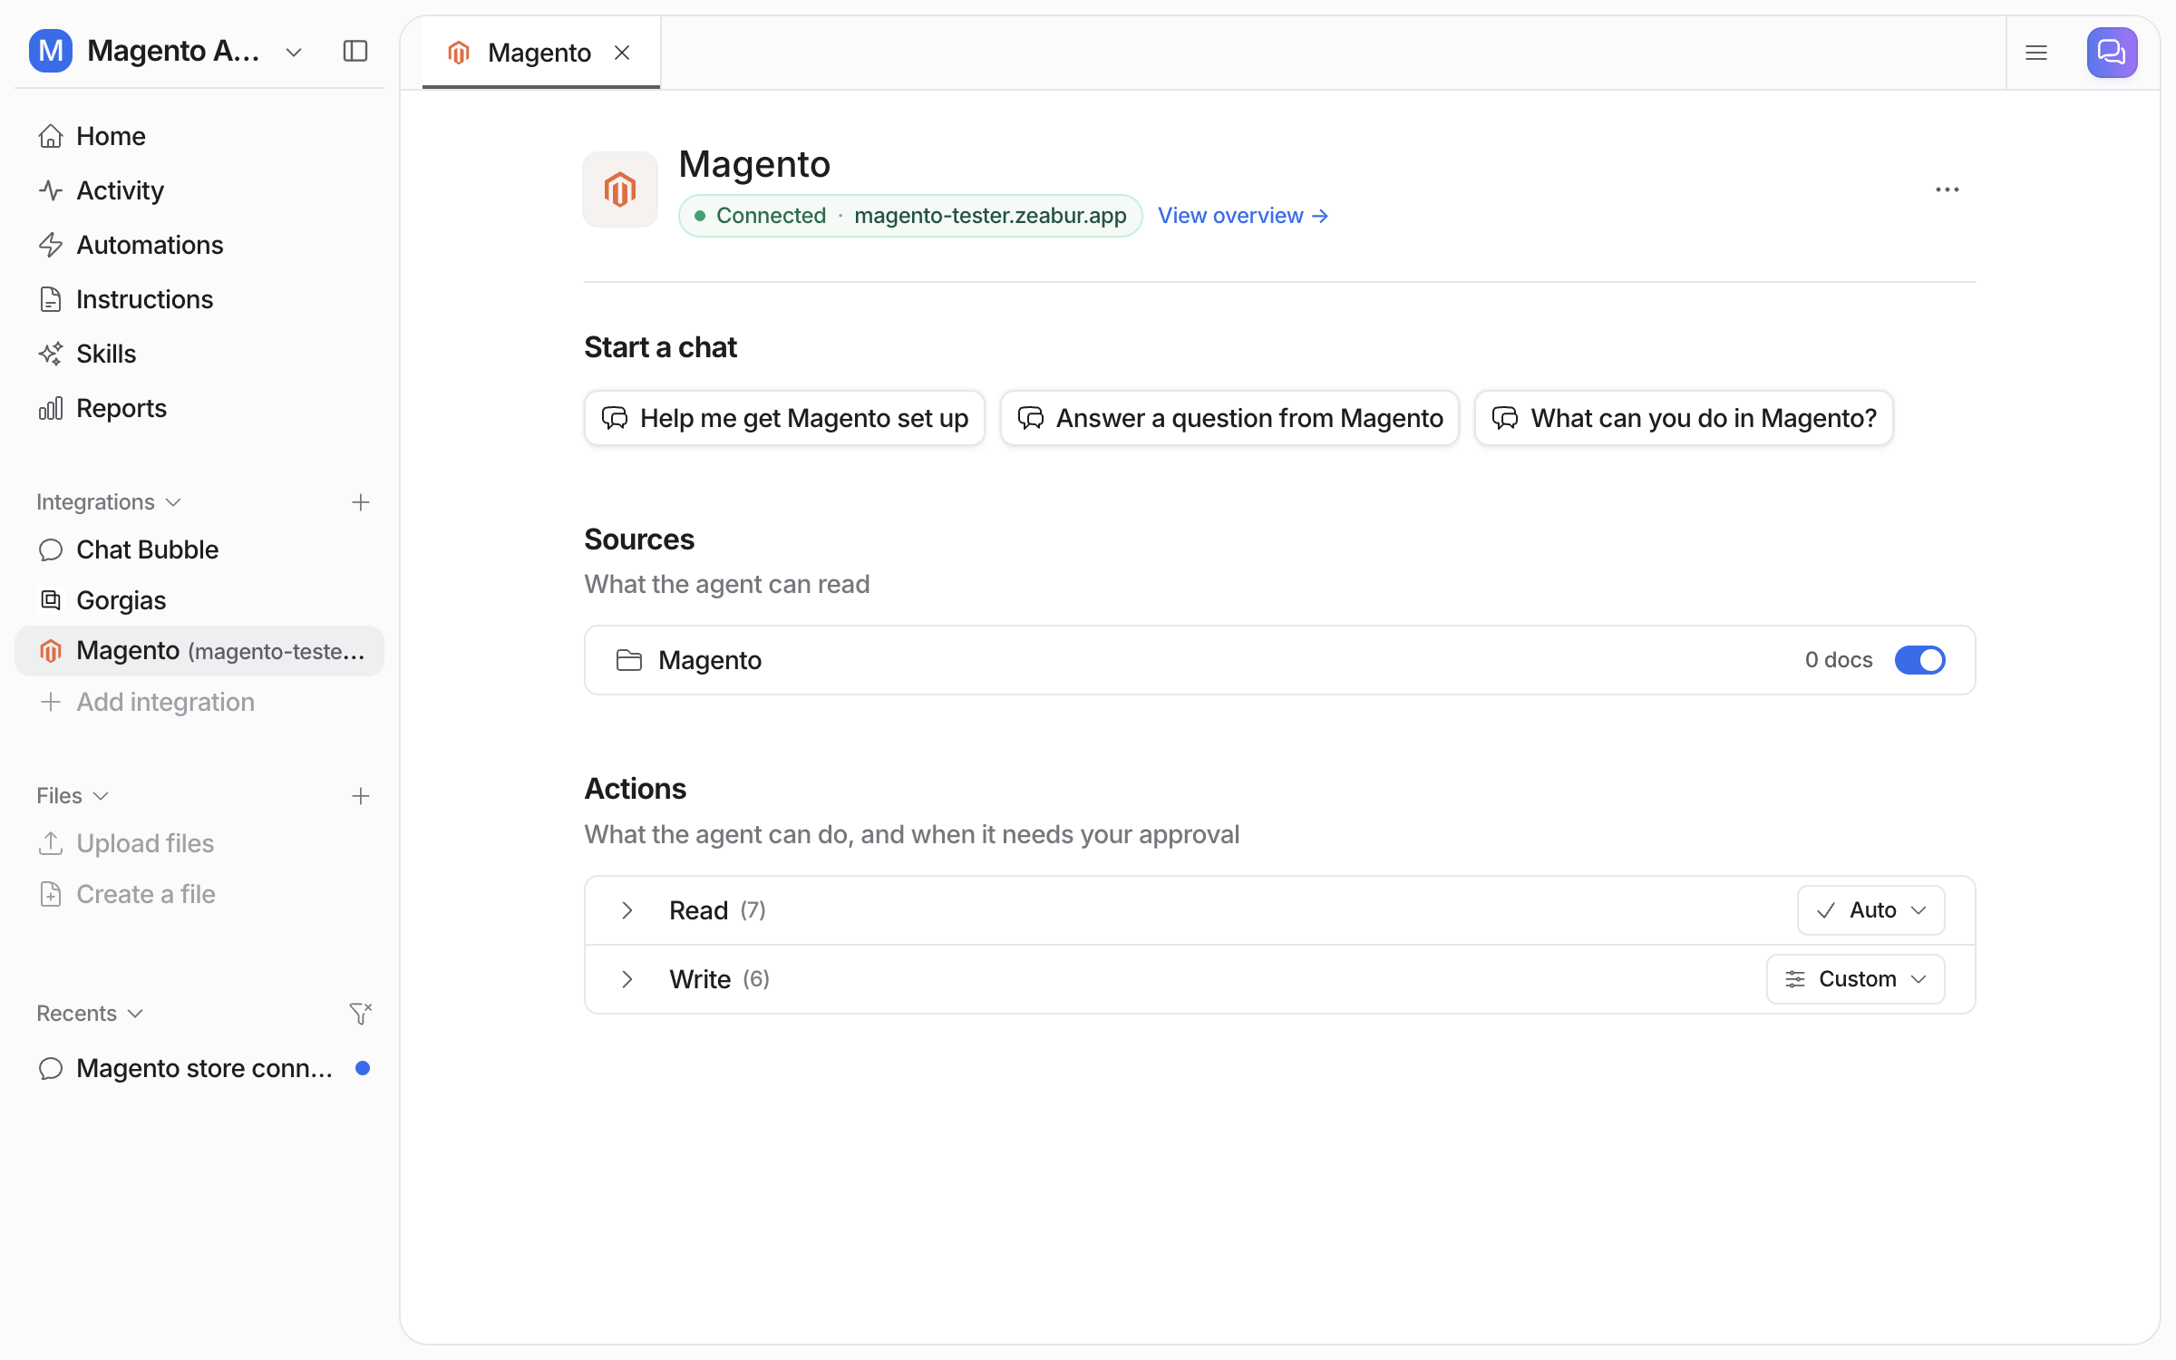
Task: Select Chat Bubble integration
Action: pos(199,549)
